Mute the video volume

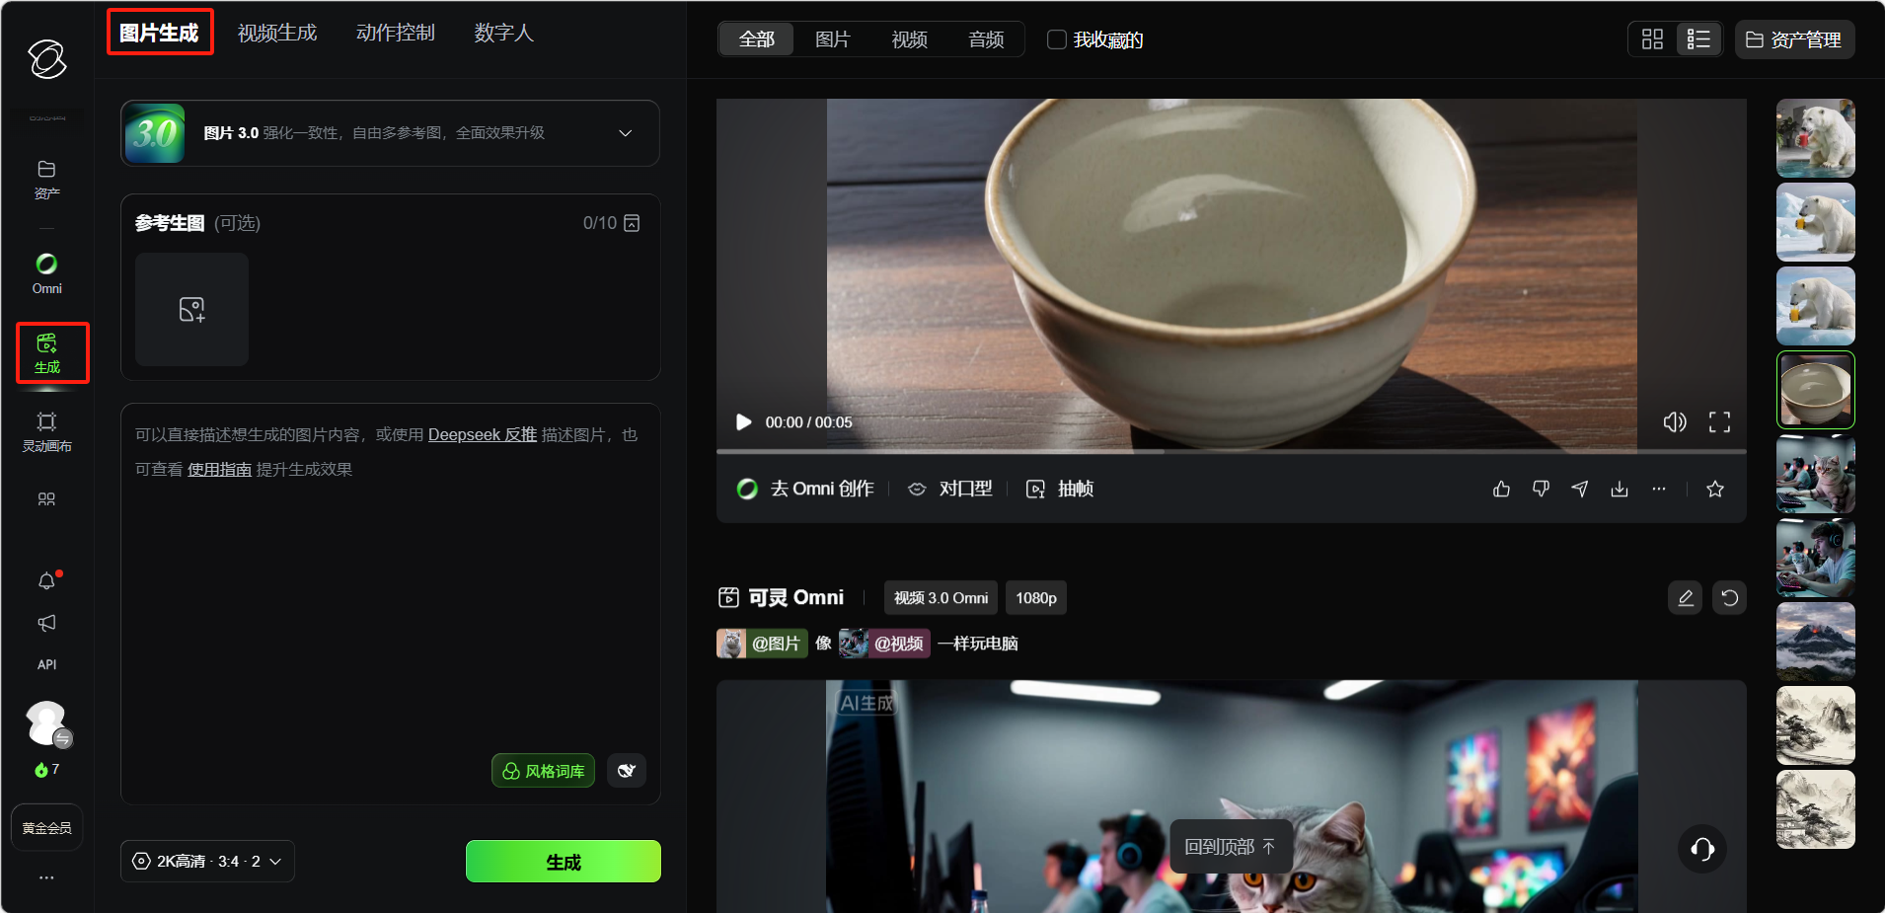coord(1675,422)
